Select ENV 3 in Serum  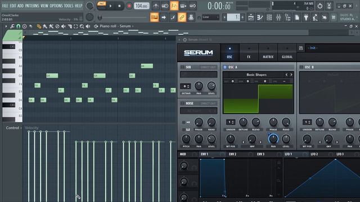point(260,154)
